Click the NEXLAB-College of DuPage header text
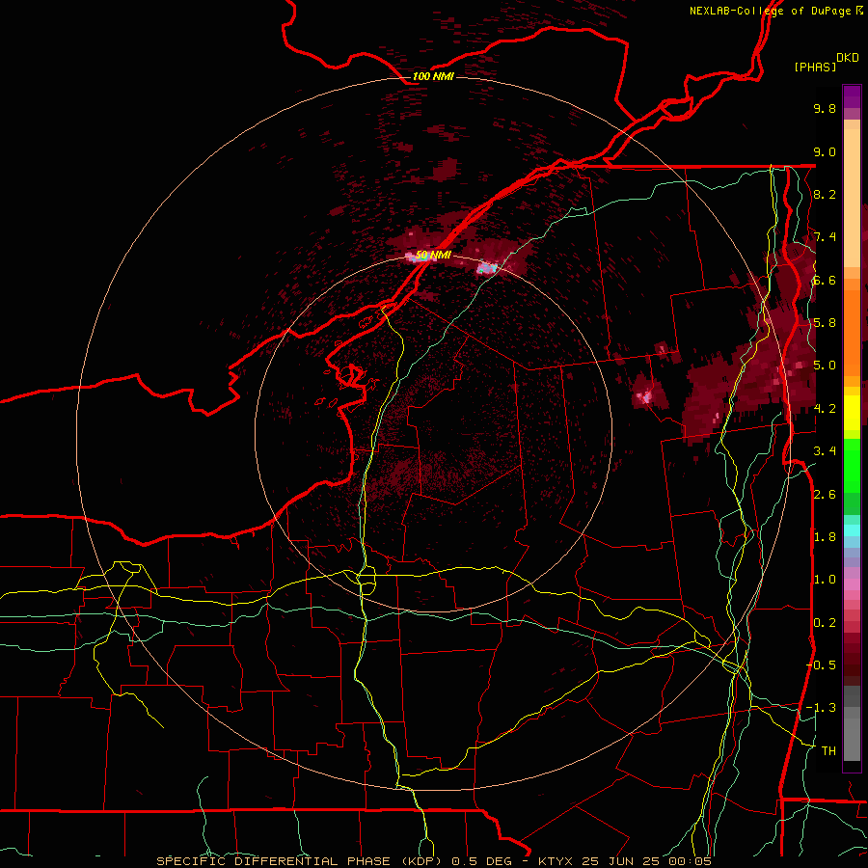 [x=771, y=11]
